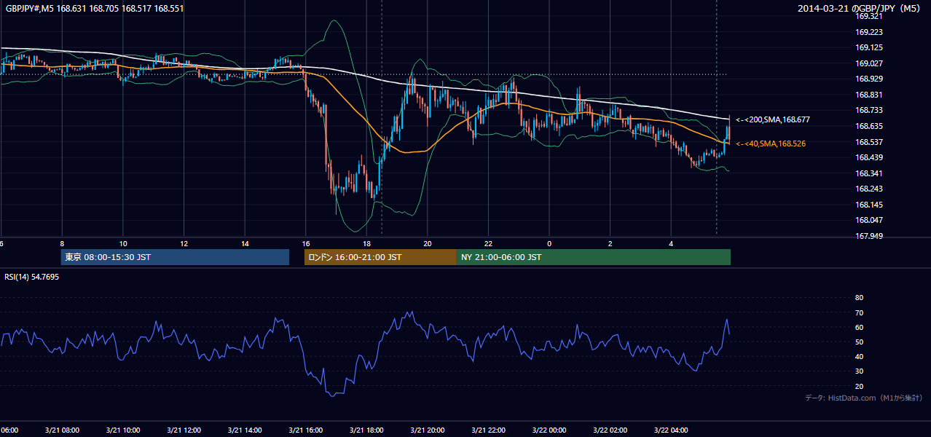The height and width of the screenshot is (437, 931).
Task: Click hour label 16 on price chart axis
Action: tap(306, 244)
